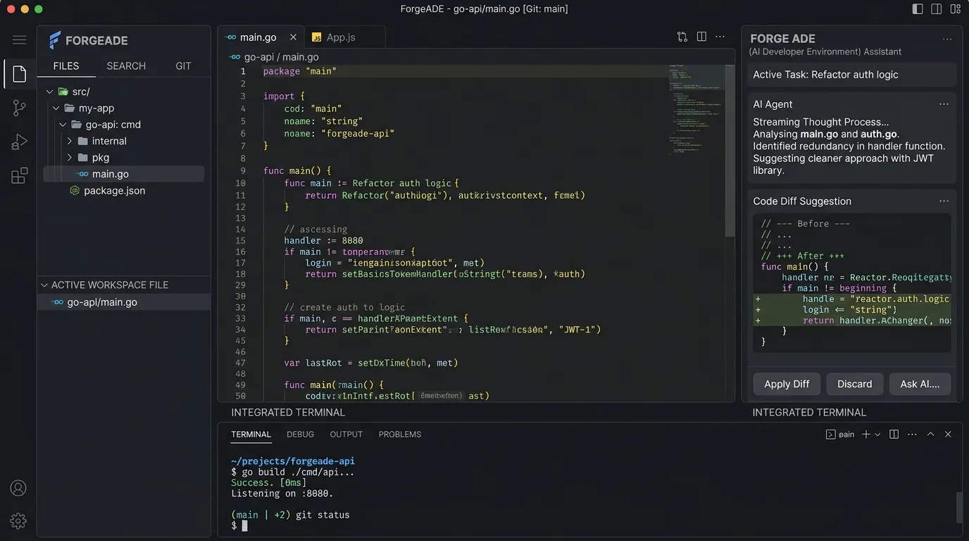Screen dimensions: 969x541
Task: Click line number 9 in the gutter
Action: [x=243, y=170]
